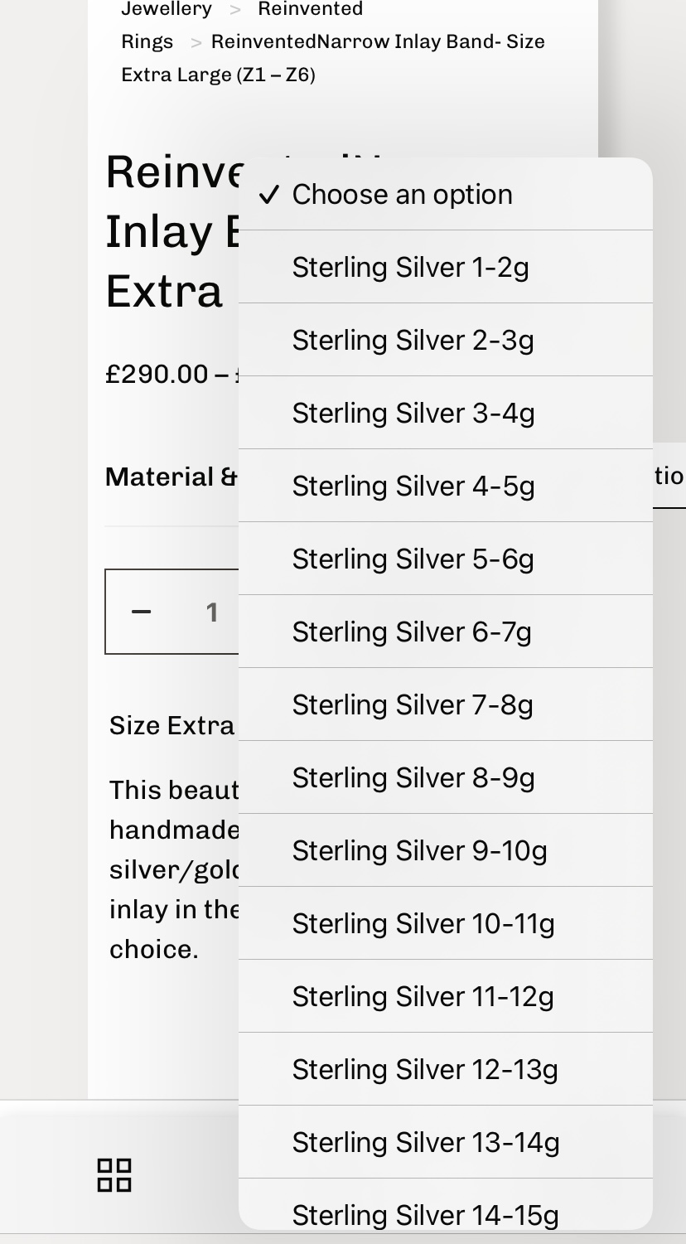Click the quantity input field

(212, 612)
